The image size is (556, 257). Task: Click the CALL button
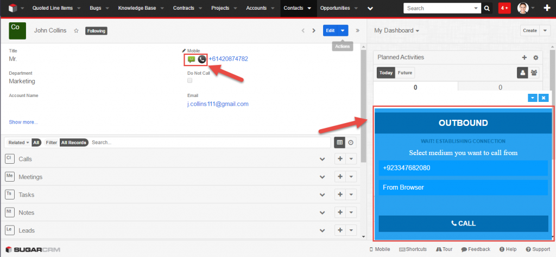point(463,223)
